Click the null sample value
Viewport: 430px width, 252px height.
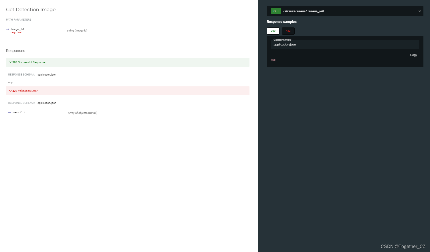(x=274, y=60)
